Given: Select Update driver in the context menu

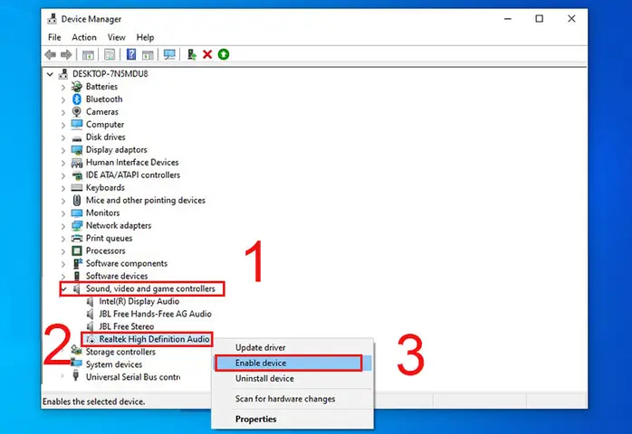Looking at the screenshot, I should [x=261, y=347].
